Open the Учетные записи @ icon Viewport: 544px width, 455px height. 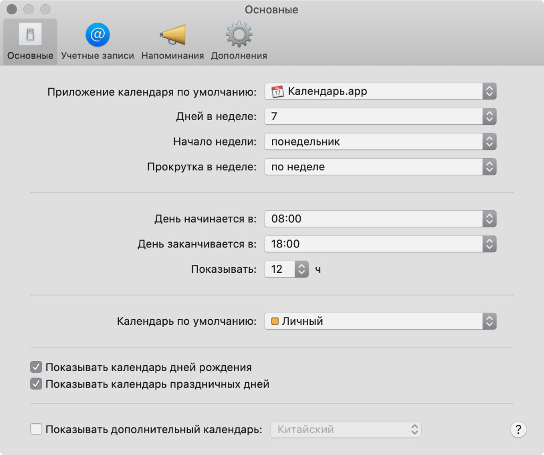[98, 35]
